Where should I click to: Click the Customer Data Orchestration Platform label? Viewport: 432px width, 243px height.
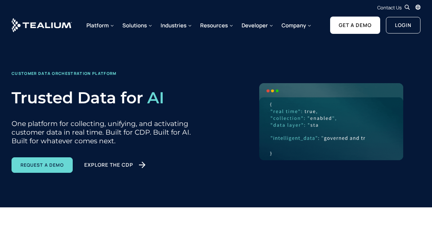click(x=64, y=73)
